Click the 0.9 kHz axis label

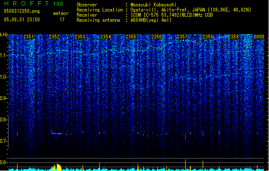point(4,98)
